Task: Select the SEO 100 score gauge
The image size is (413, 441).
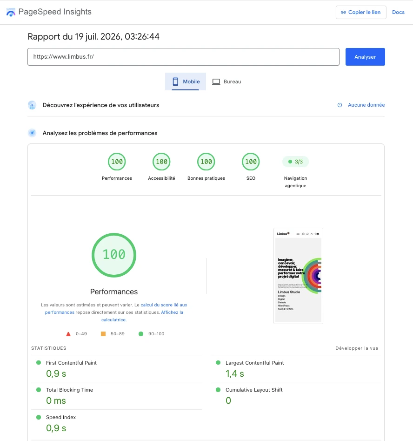Action: 251,162
